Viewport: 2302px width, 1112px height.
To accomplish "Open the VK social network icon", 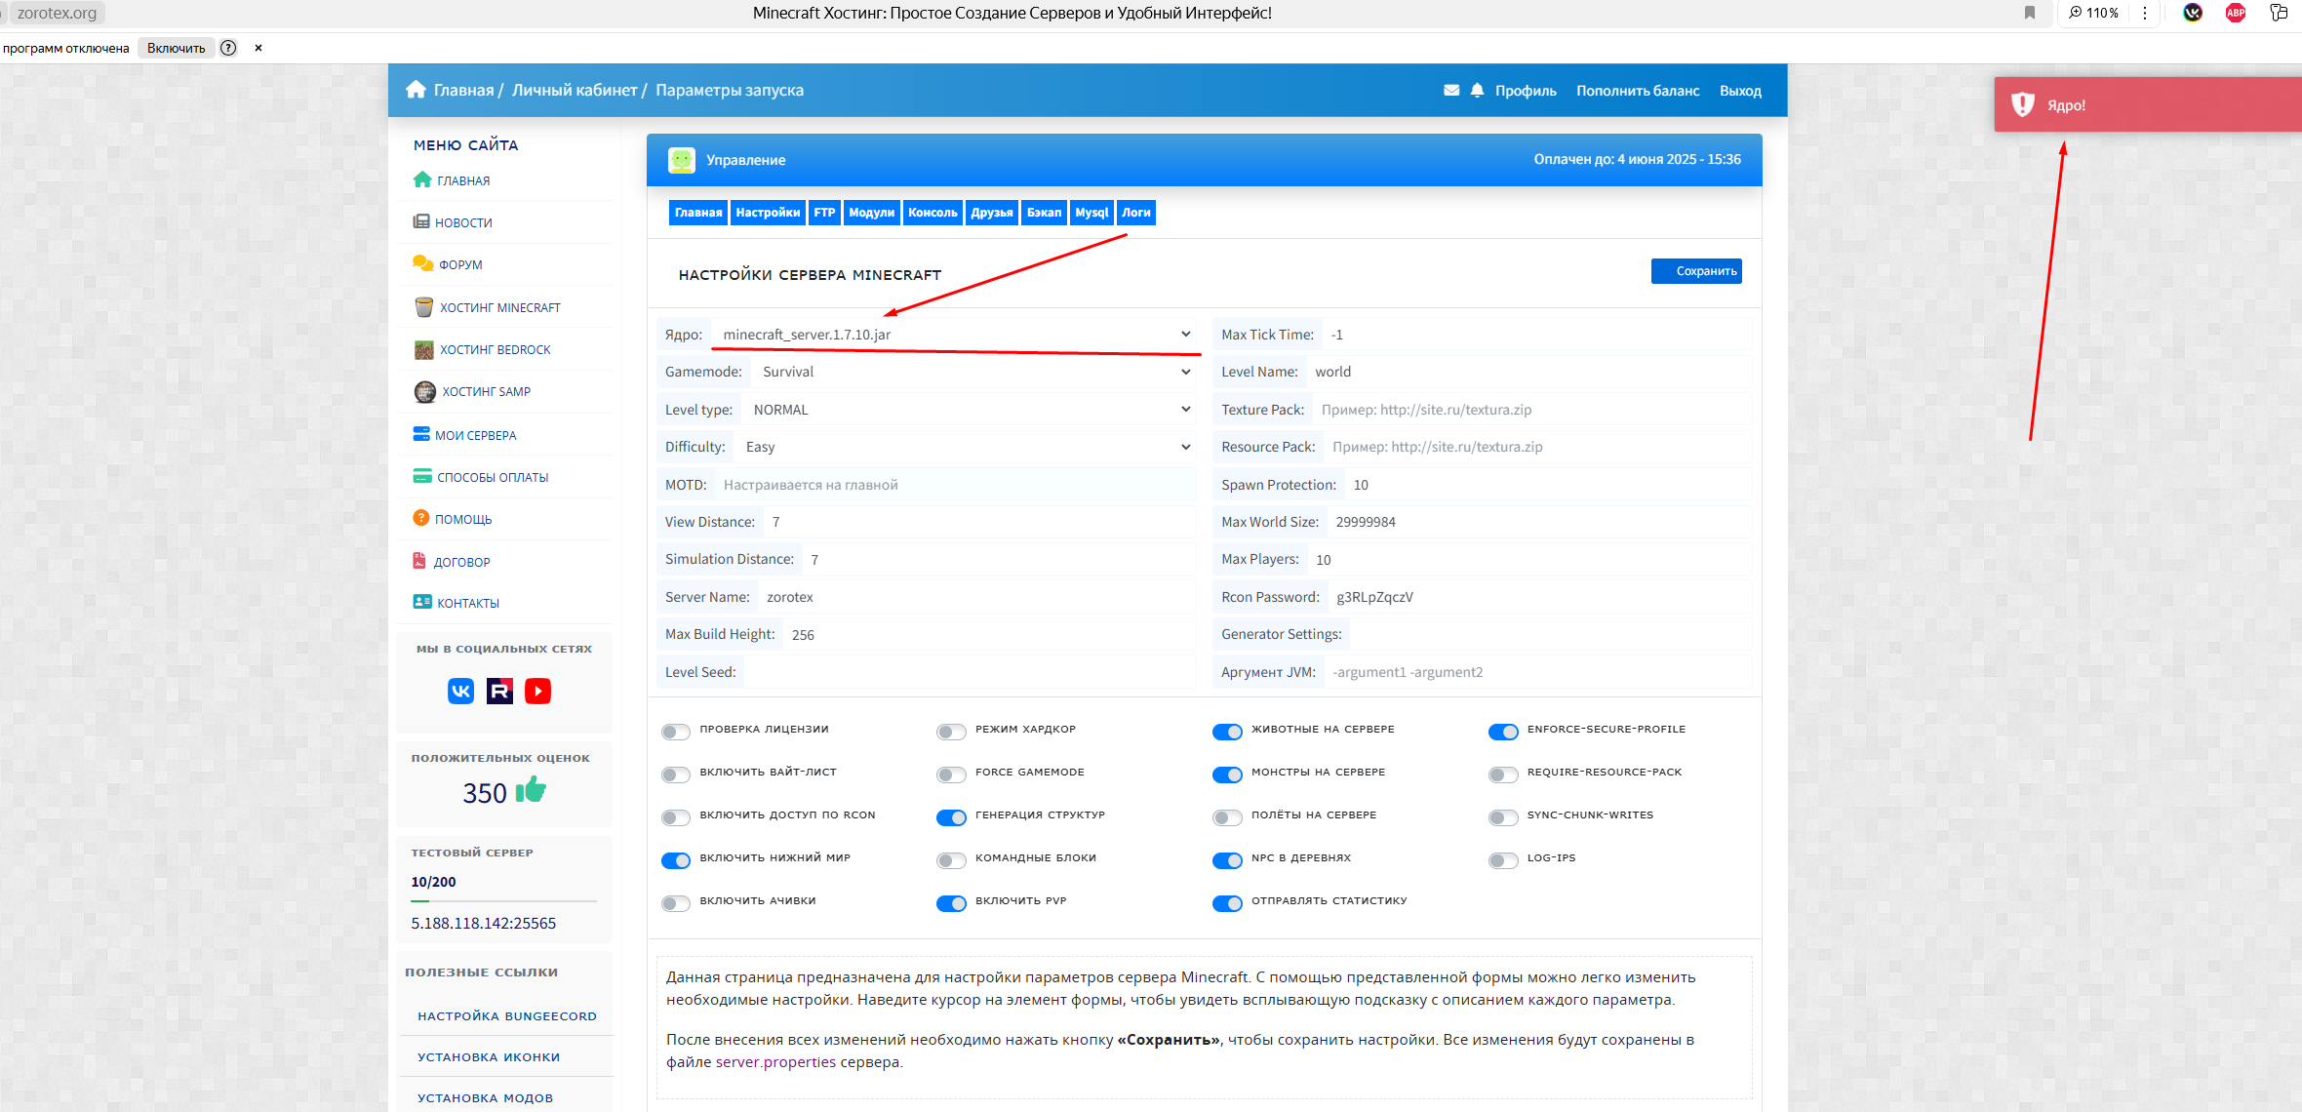I will 460,691.
